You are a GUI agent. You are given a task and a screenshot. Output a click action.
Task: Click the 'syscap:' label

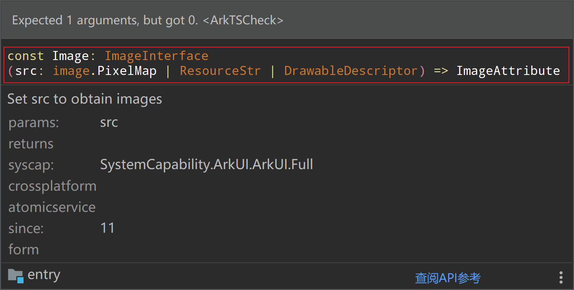pos(31,165)
